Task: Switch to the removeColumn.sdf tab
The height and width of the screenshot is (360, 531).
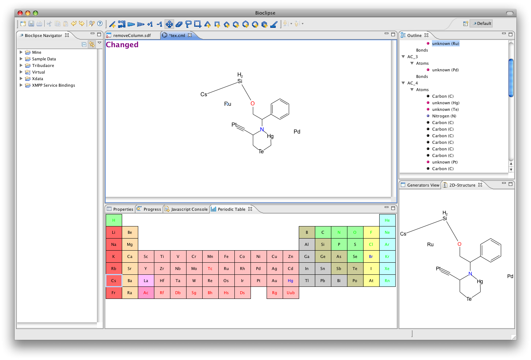Action: coord(132,35)
